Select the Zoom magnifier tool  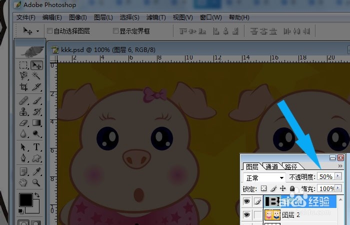coord(36,182)
